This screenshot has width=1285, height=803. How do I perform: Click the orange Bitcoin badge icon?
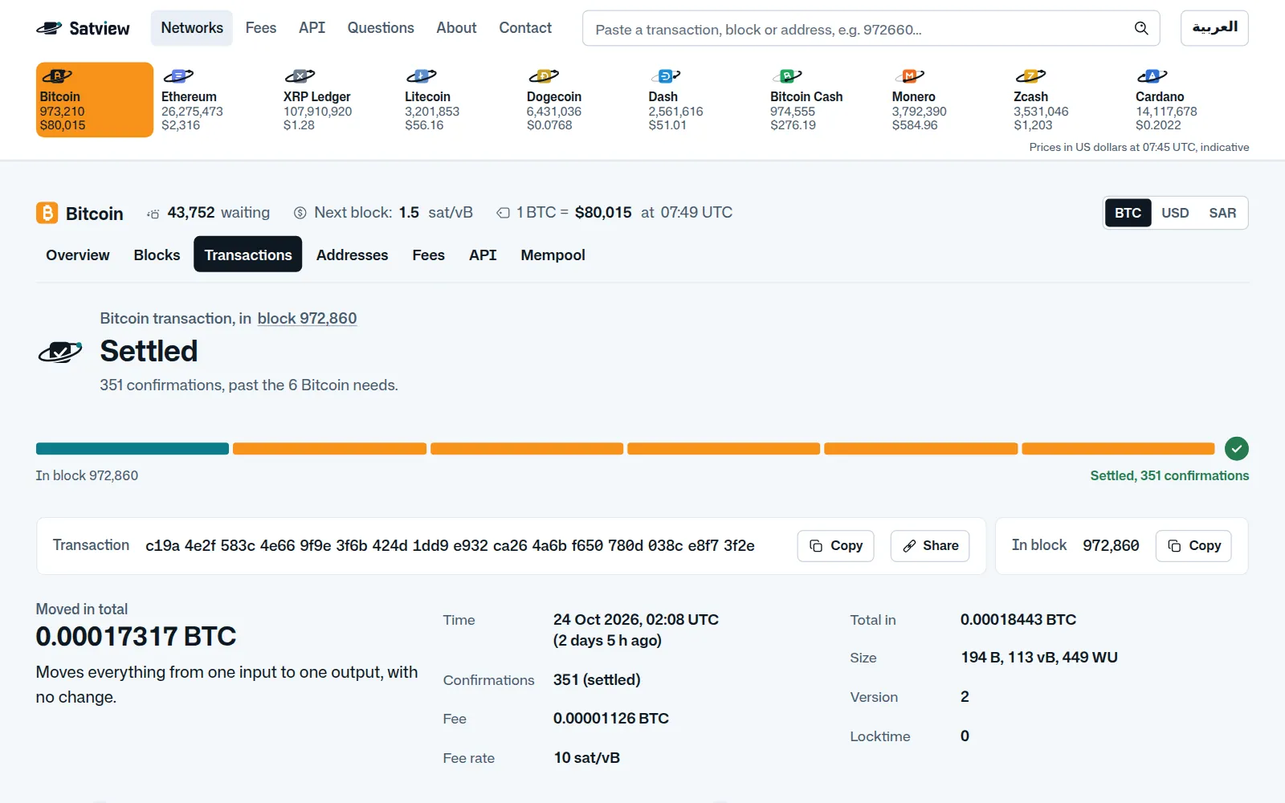(x=47, y=213)
